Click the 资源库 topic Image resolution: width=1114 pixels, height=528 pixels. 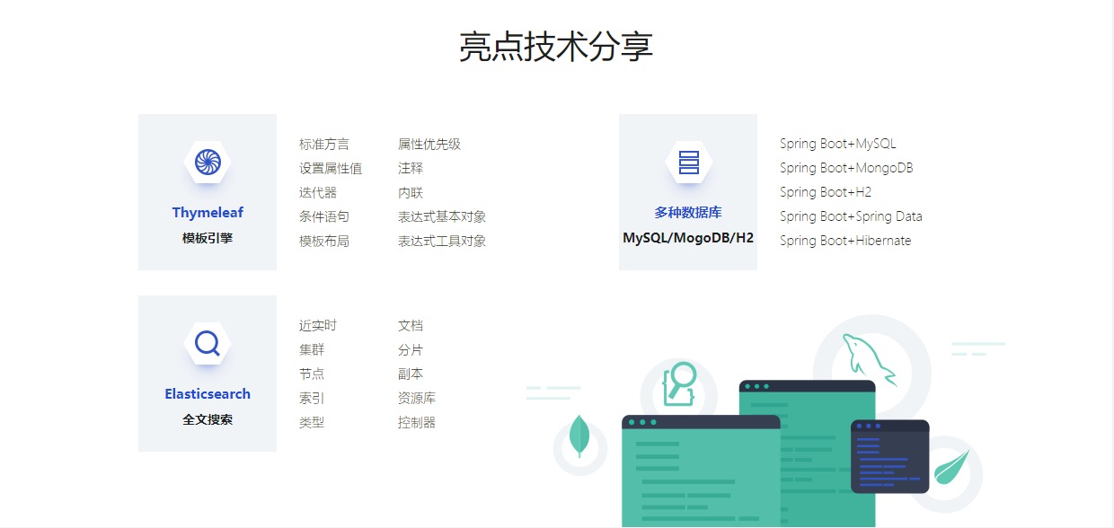coord(417,399)
